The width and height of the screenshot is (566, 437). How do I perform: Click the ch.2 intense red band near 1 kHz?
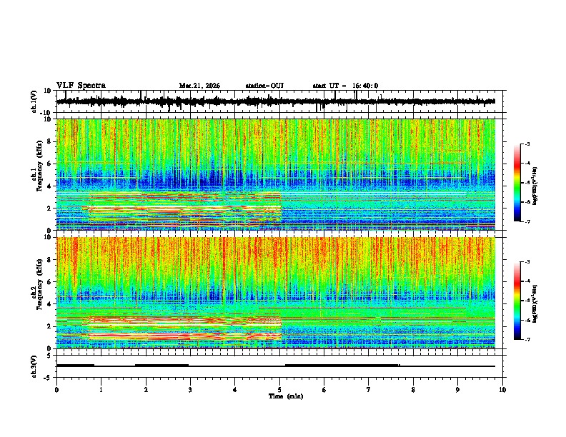point(184,336)
